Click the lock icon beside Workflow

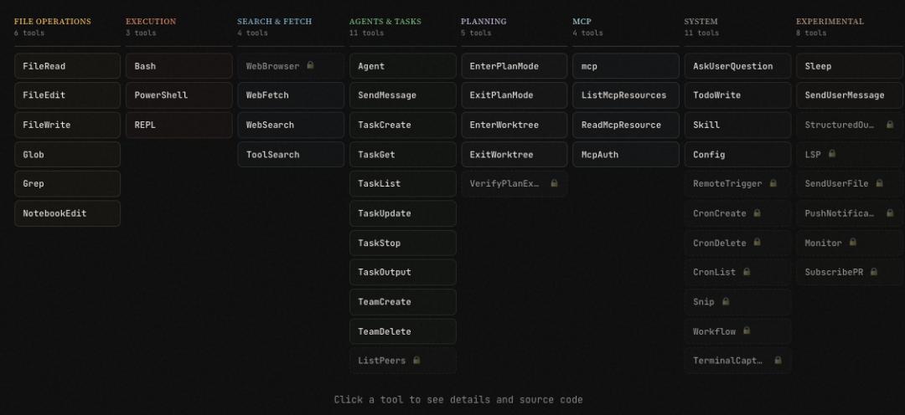pyautogui.click(x=747, y=331)
